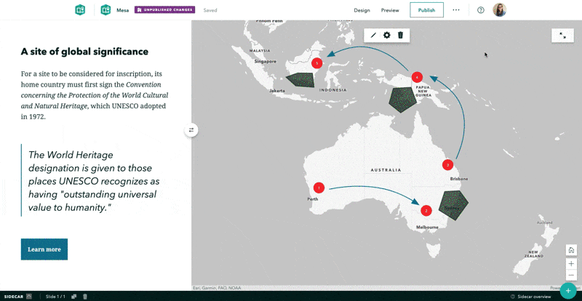Select the green polygon over Sydney
The image size is (582, 301).
point(453,206)
